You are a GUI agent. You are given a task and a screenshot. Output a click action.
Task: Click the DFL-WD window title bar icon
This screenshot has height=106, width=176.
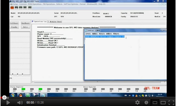pyautogui.click(x=10, y=1)
